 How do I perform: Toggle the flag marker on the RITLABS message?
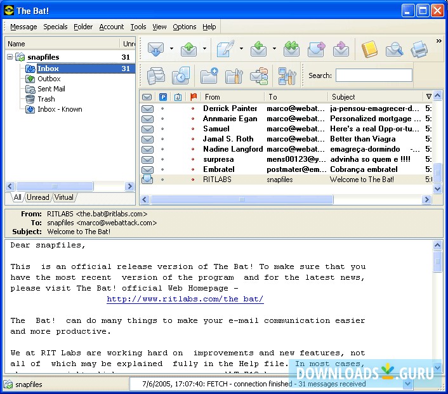tap(193, 180)
